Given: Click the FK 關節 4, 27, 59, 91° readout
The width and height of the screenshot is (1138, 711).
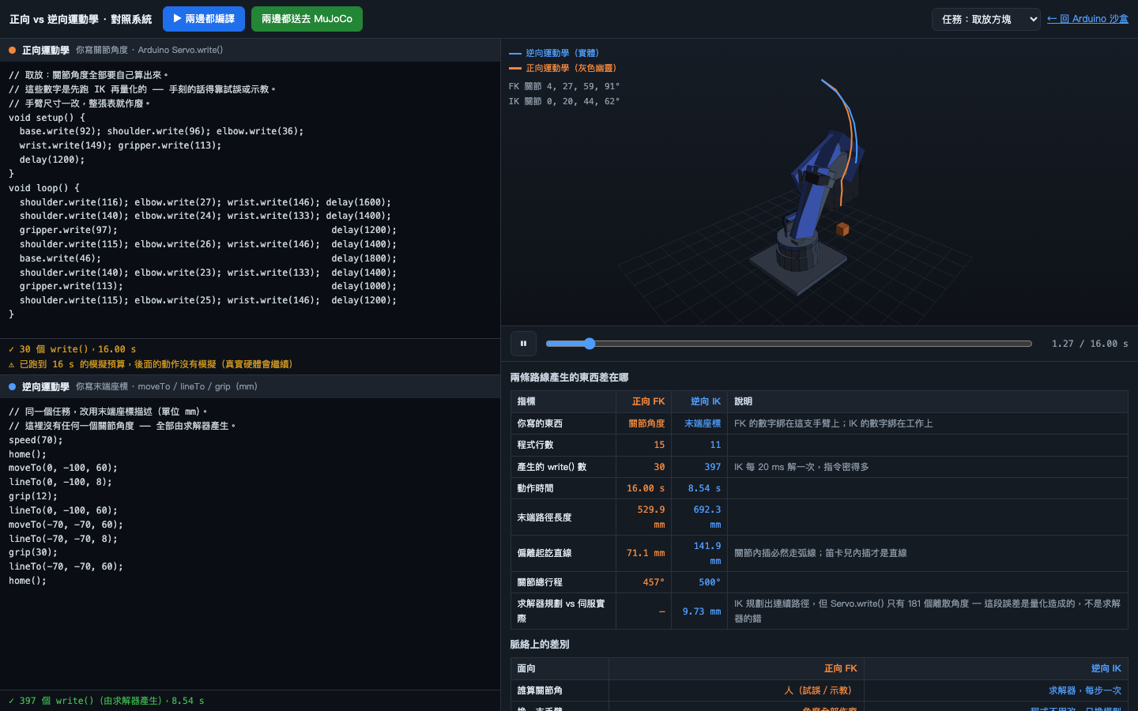Looking at the screenshot, I should 564,86.
